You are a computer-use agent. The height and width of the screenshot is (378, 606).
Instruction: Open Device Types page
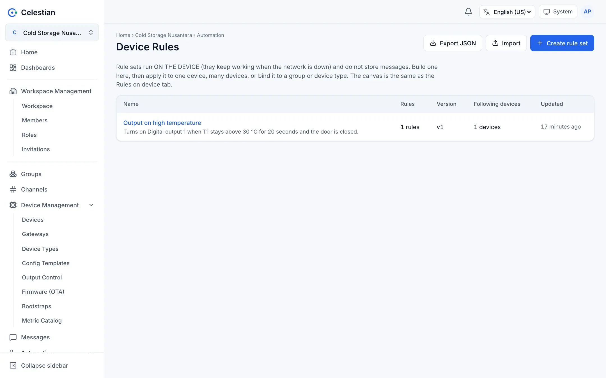point(40,249)
